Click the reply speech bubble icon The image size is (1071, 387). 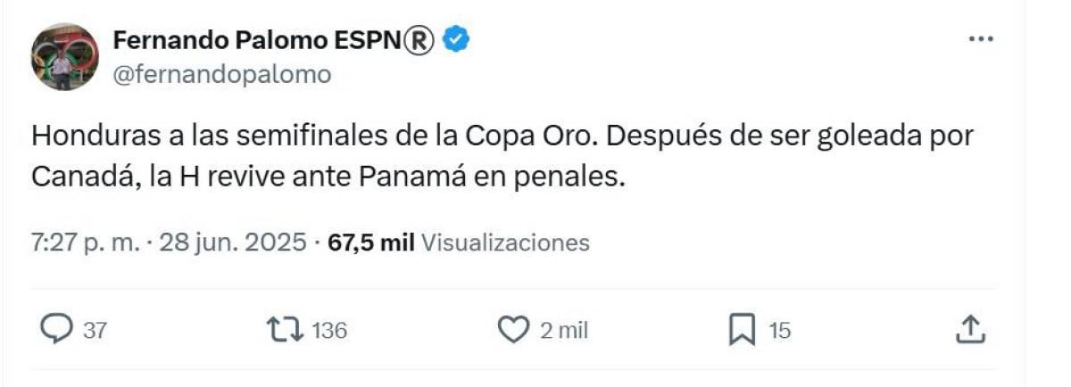tap(58, 330)
